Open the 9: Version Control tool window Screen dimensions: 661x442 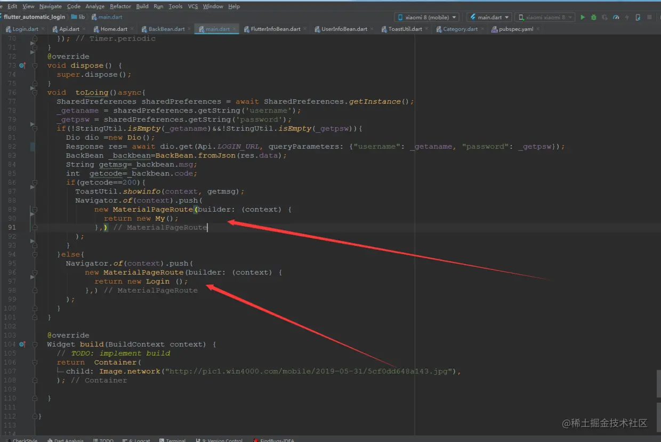pos(219,440)
